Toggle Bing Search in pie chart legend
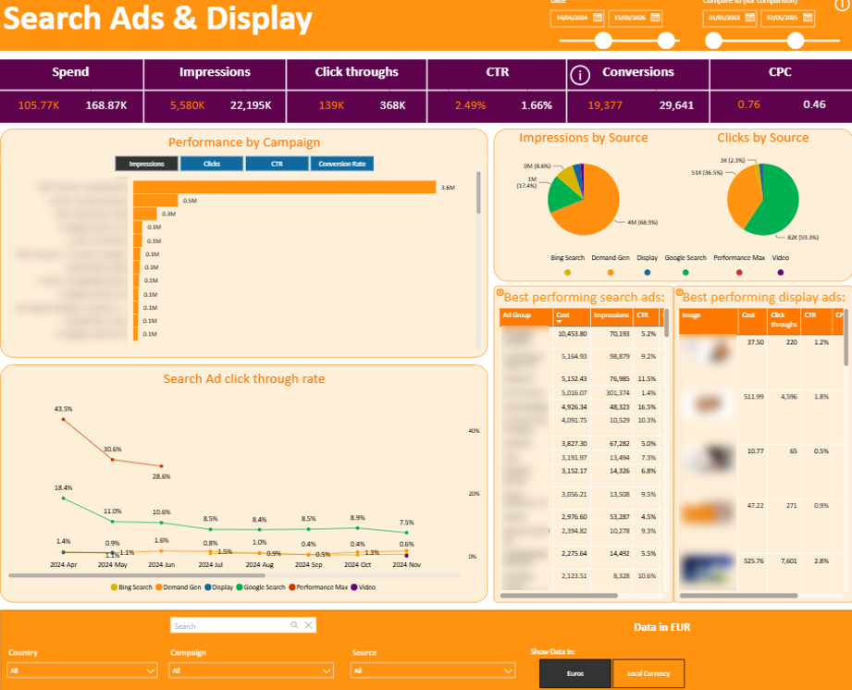This screenshot has height=690, width=852. pos(567,265)
